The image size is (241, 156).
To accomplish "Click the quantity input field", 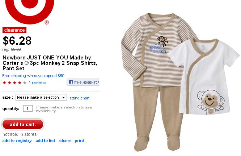I will click(x=28, y=108).
